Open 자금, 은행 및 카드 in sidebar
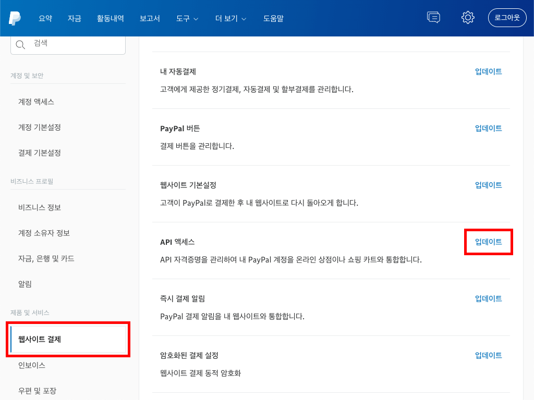Viewport: 534px width, 400px height. tap(46, 258)
